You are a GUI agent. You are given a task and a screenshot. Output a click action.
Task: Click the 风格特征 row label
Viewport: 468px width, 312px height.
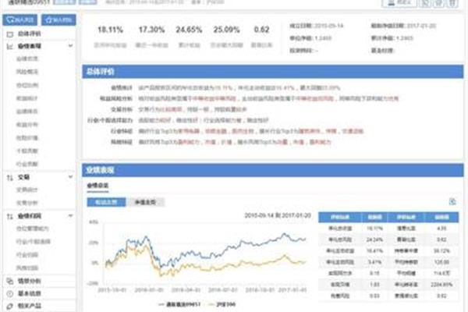[122, 142]
